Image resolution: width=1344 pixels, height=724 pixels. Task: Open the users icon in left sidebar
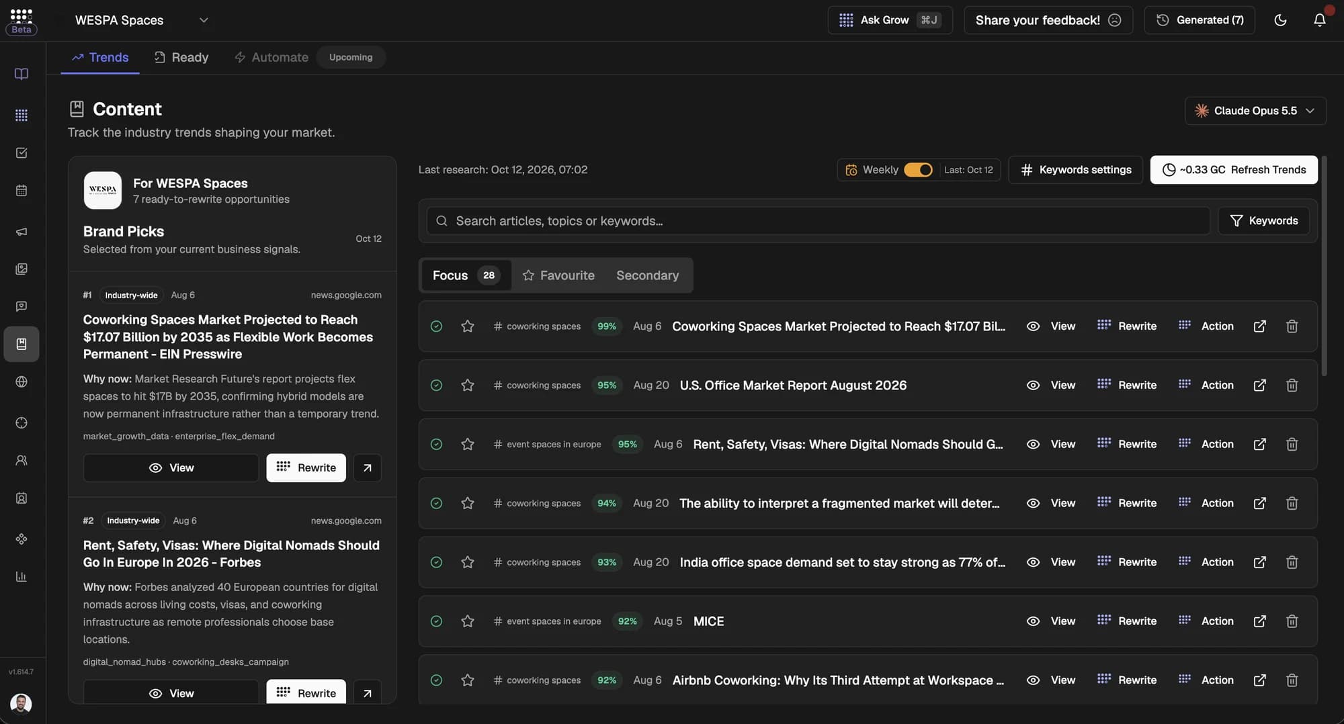22,461
